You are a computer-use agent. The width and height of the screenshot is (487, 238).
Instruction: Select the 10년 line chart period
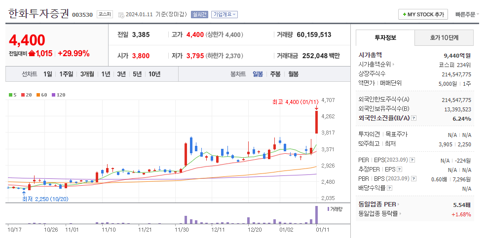click(154, 74)
